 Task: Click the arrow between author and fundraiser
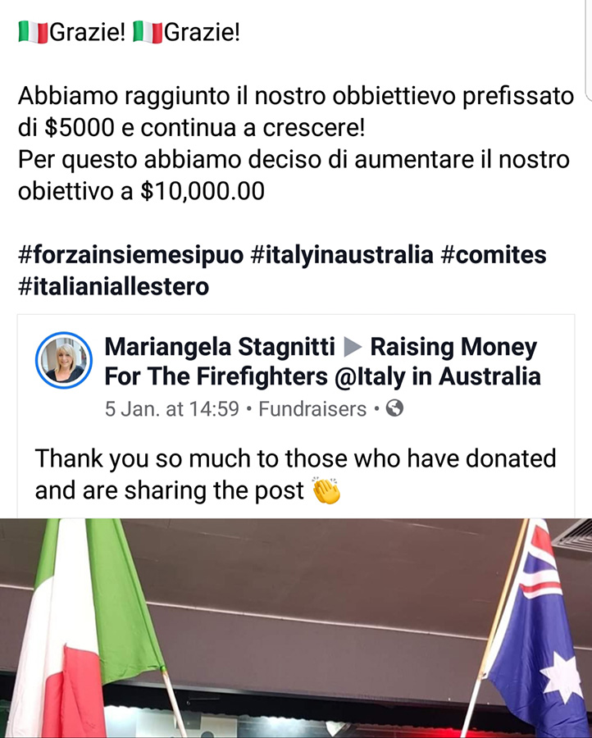(353, 348)
